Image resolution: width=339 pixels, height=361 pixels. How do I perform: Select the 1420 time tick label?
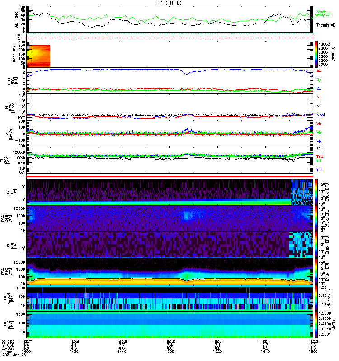point(74,352)
